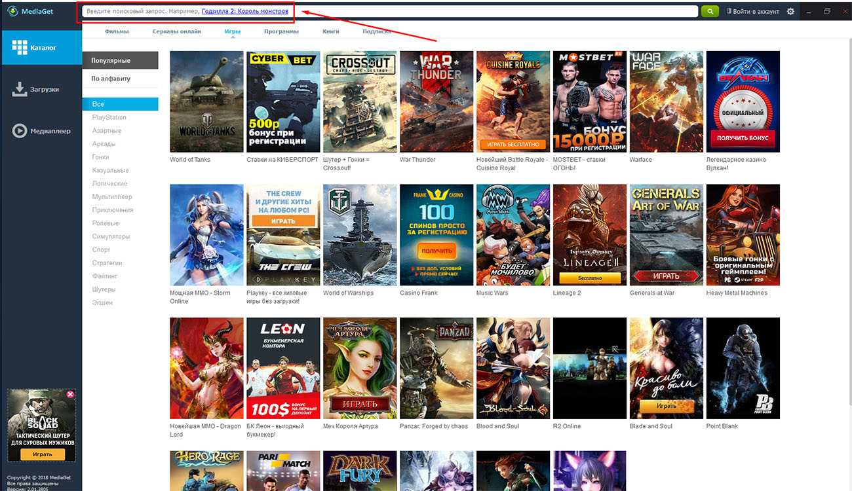
Task: Open the World of Tanks cover
Action: [x=206, y=101]
